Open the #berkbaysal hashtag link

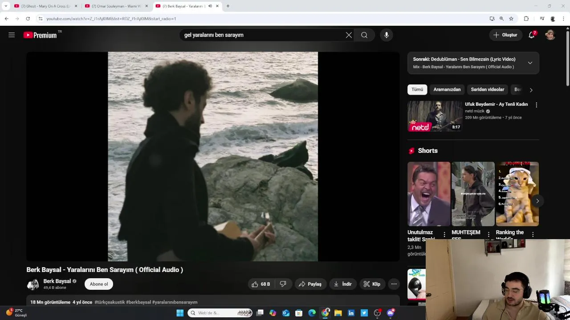pyautogui.click(x=138, y=302)
